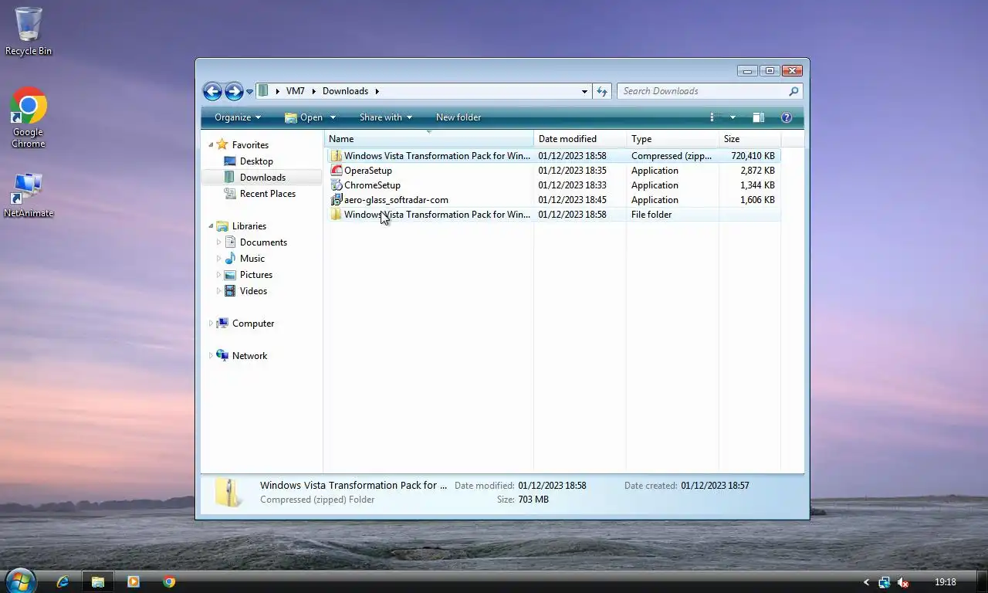Screen dimensions: 988x593
Task: Sort files by the Name column
Action: pos(428,139)
